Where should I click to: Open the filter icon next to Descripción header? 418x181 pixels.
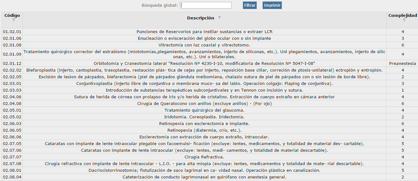point(219,18)
